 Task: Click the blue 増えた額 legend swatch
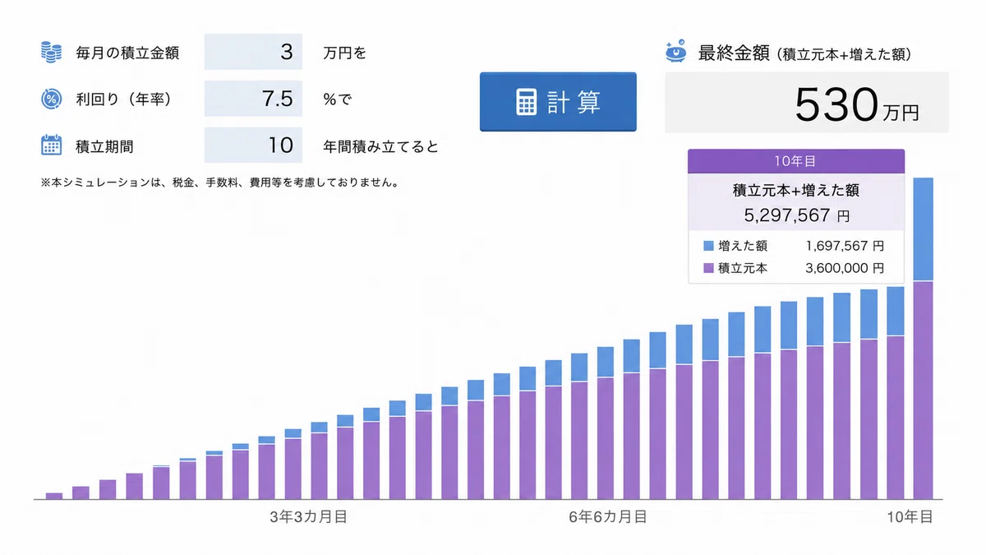pos(708,246)
